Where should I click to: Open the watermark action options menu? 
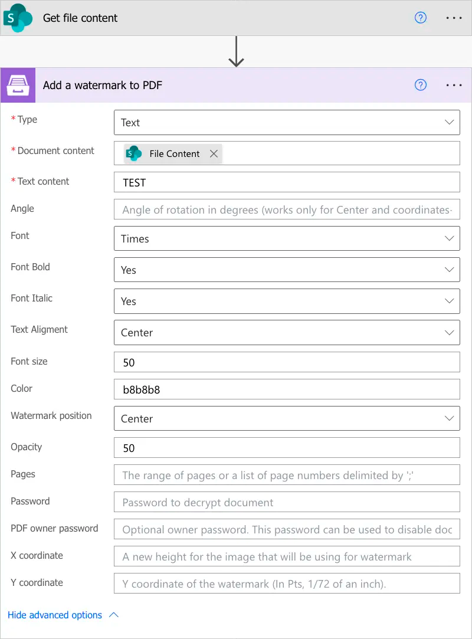(454, 85)
